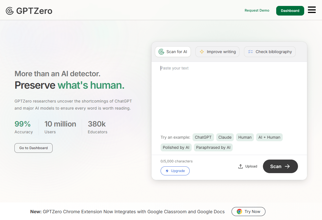Switch to the Check bibliography tab
Viewport: 322px width, 220px height.
point(270,52)
